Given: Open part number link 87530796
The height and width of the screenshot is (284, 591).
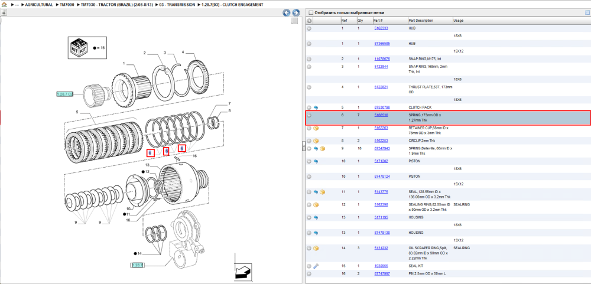Looking at the screenshot, I should 382,107.
